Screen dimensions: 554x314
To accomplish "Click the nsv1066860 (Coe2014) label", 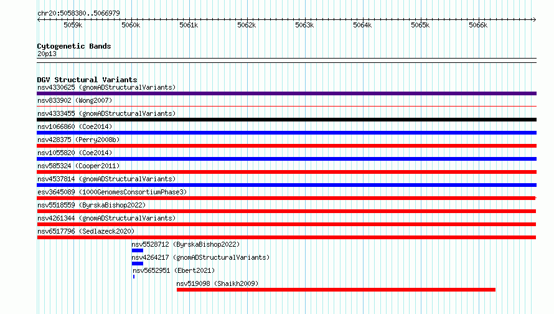I will coord(75,126).
